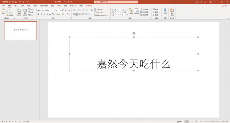Expand the shapes gallery more arrow
Viewport: 230px width, 123px height.
click(127, 15)
